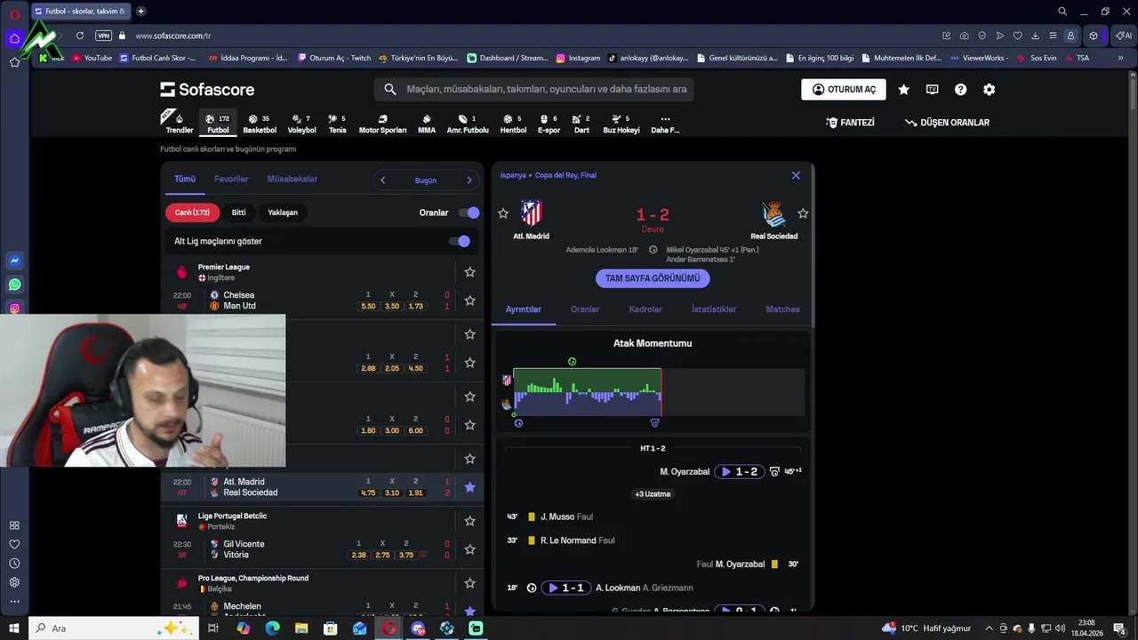Click Chelsea home odds 5.50
The width and height of the screenshot is (1138, 640).
click(x=368, y=306)
